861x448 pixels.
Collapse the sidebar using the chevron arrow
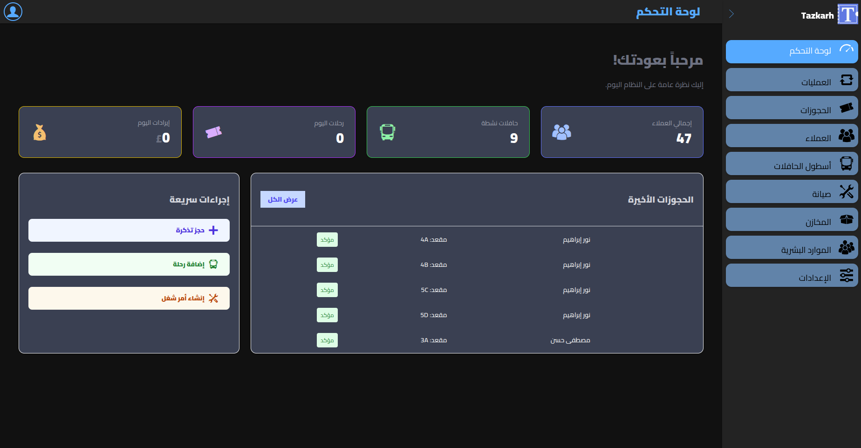pos(731,14)
